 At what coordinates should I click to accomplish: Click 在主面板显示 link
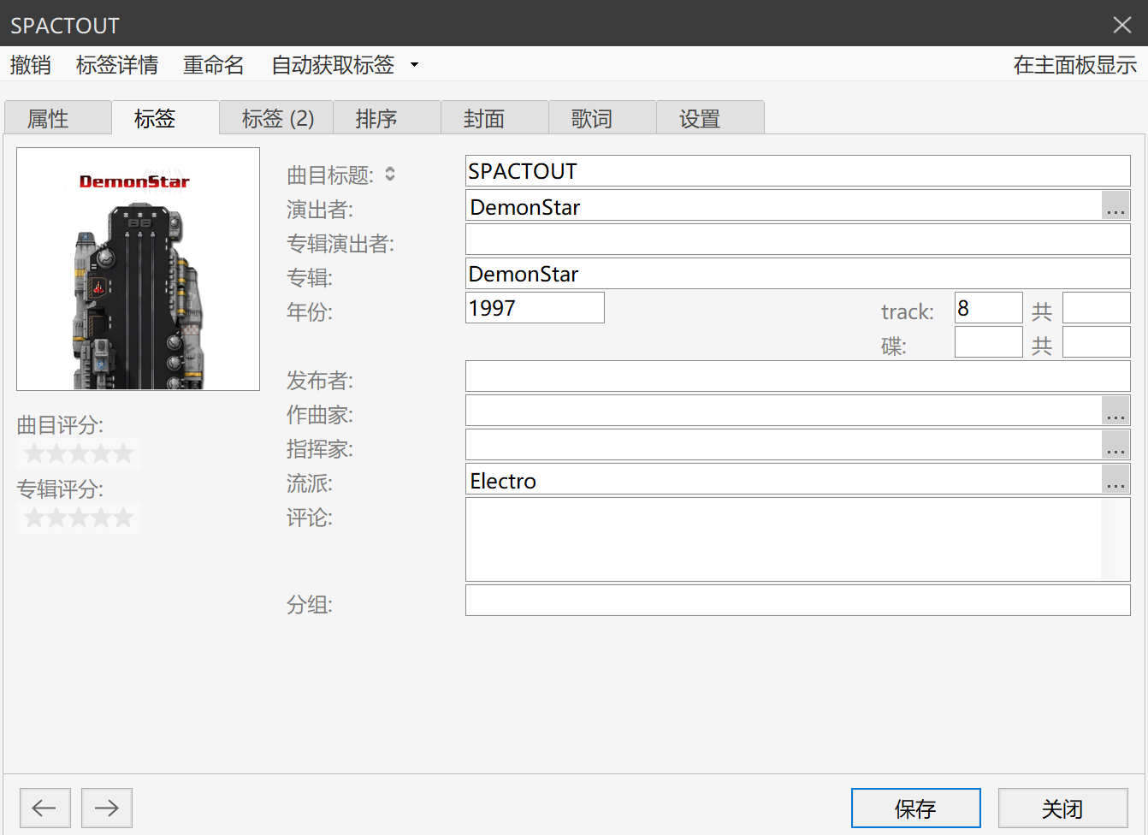(x=1074, y=65)
